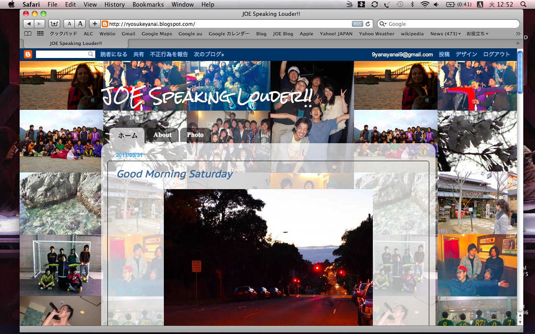Increase text size with large A button
Screen dimensions: 535x334
[80, 24]
